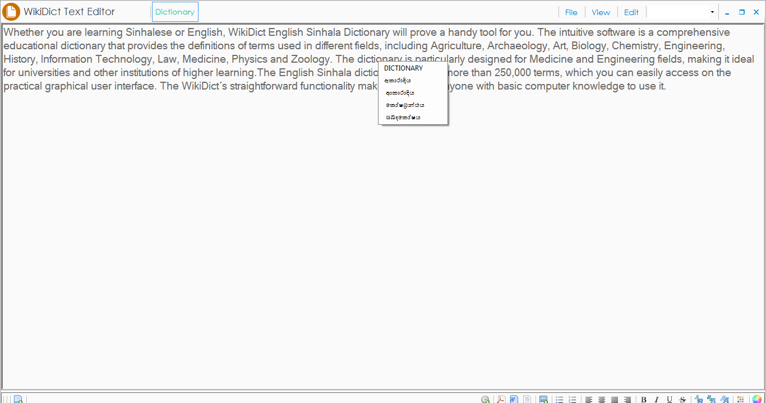
Task: Toggle underline formatting
Action: [x=670, y=400]
